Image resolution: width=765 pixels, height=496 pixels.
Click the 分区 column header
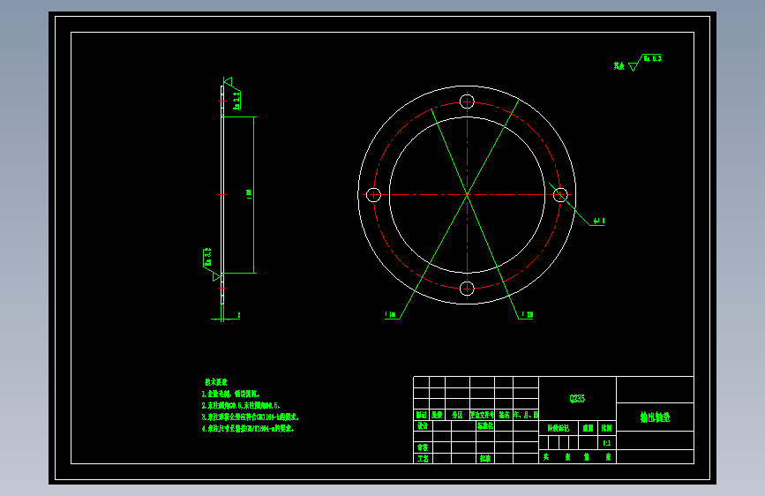coord(457,415)
